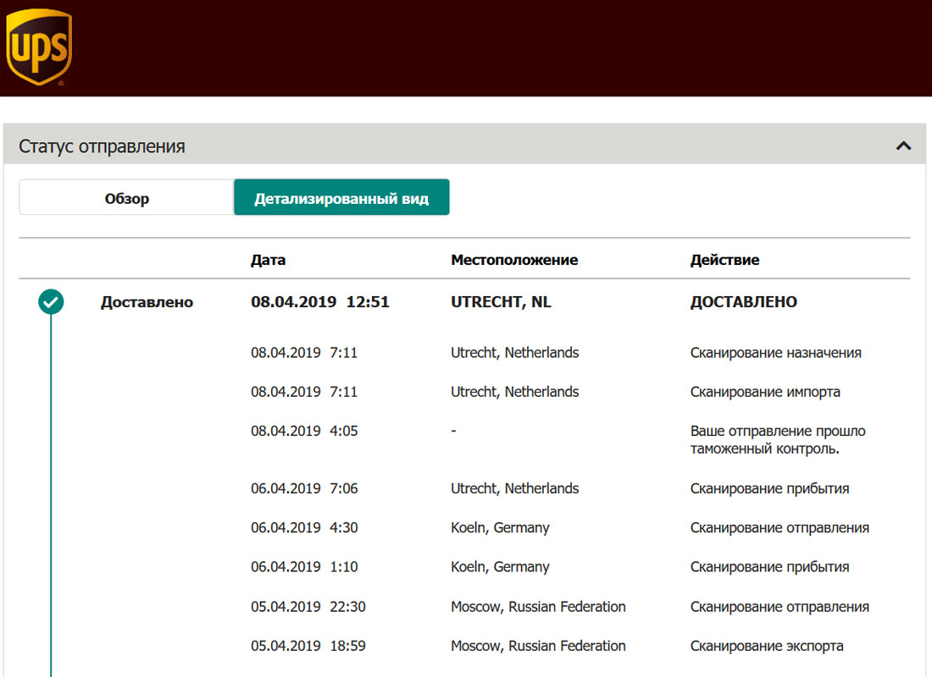Click Сканирование прибытия in Koeln row
The image size is (932, 677).
pyautogui.click(x=769, y=566)
